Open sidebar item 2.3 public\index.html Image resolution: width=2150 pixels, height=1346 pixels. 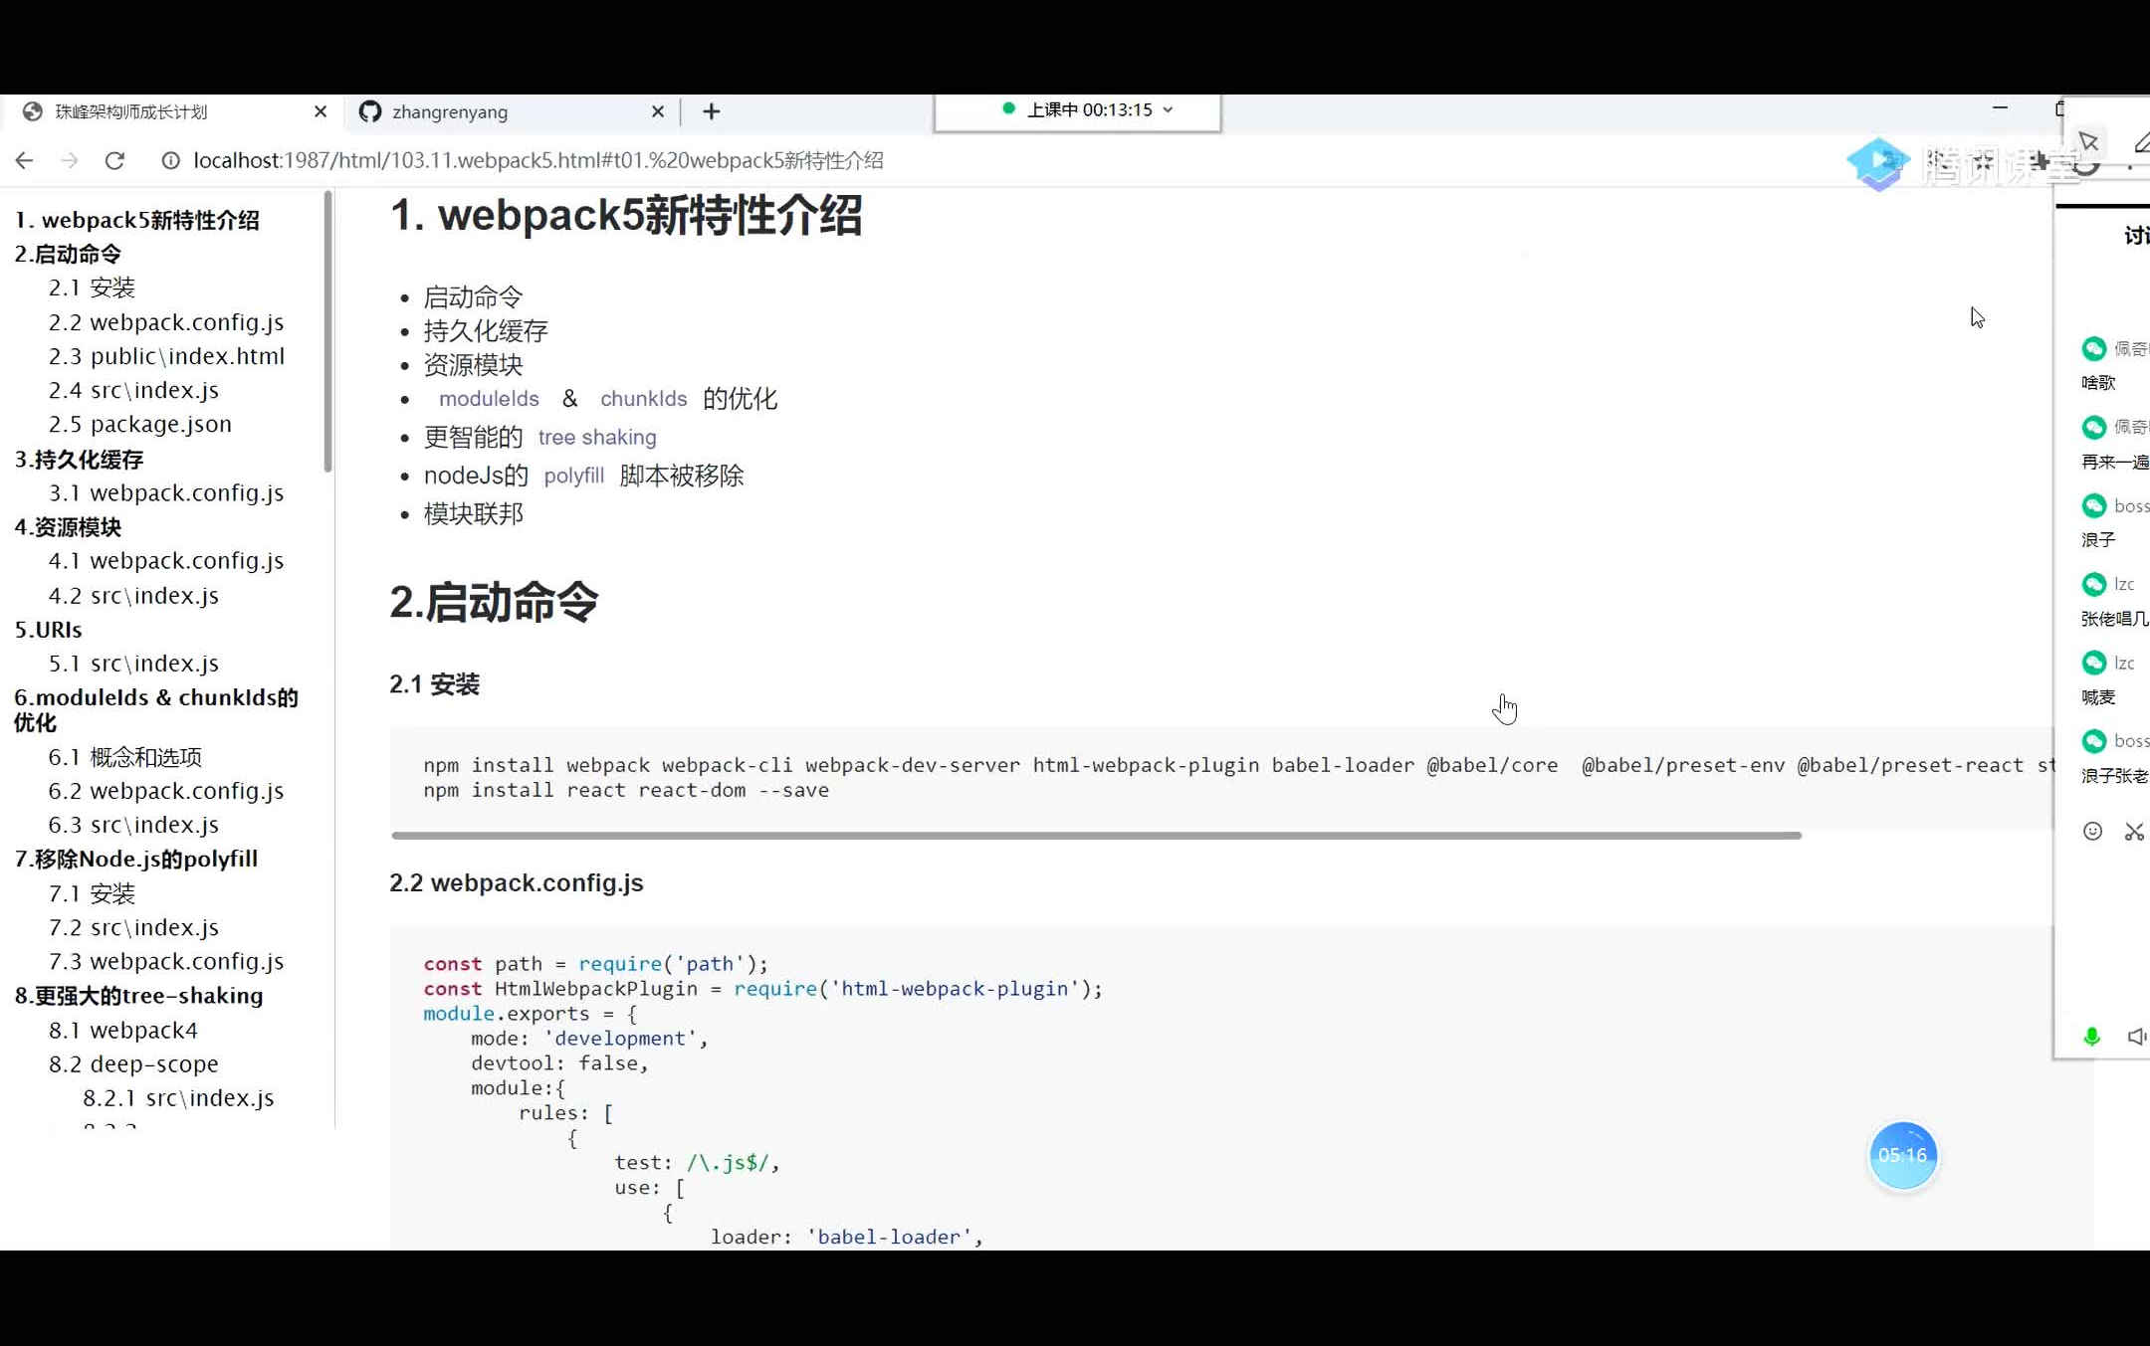tap(166, 356)
